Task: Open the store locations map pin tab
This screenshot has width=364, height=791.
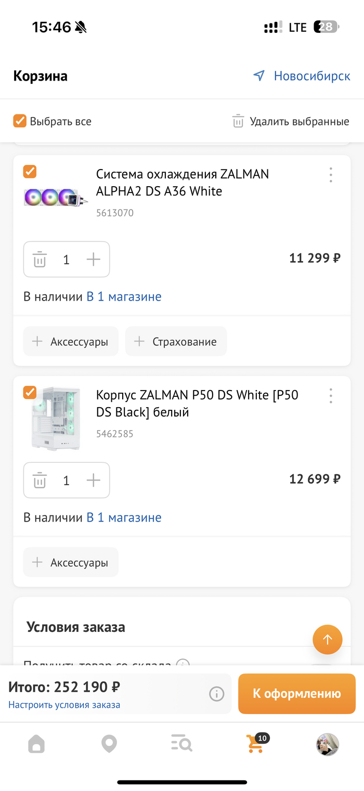Action: 109,744
